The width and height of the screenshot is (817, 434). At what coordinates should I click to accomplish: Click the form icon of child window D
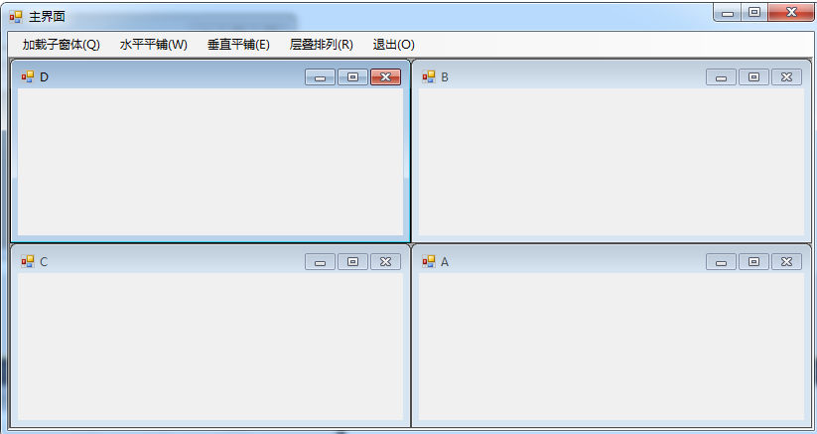point(28,76)
